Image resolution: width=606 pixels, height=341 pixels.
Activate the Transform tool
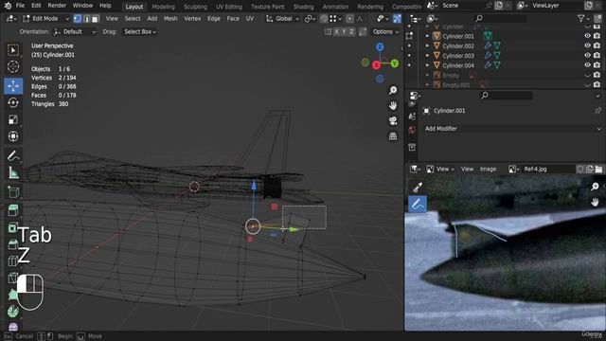tap(13, 136)
